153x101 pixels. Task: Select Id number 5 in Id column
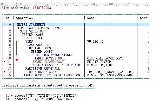tap(10, 42)
